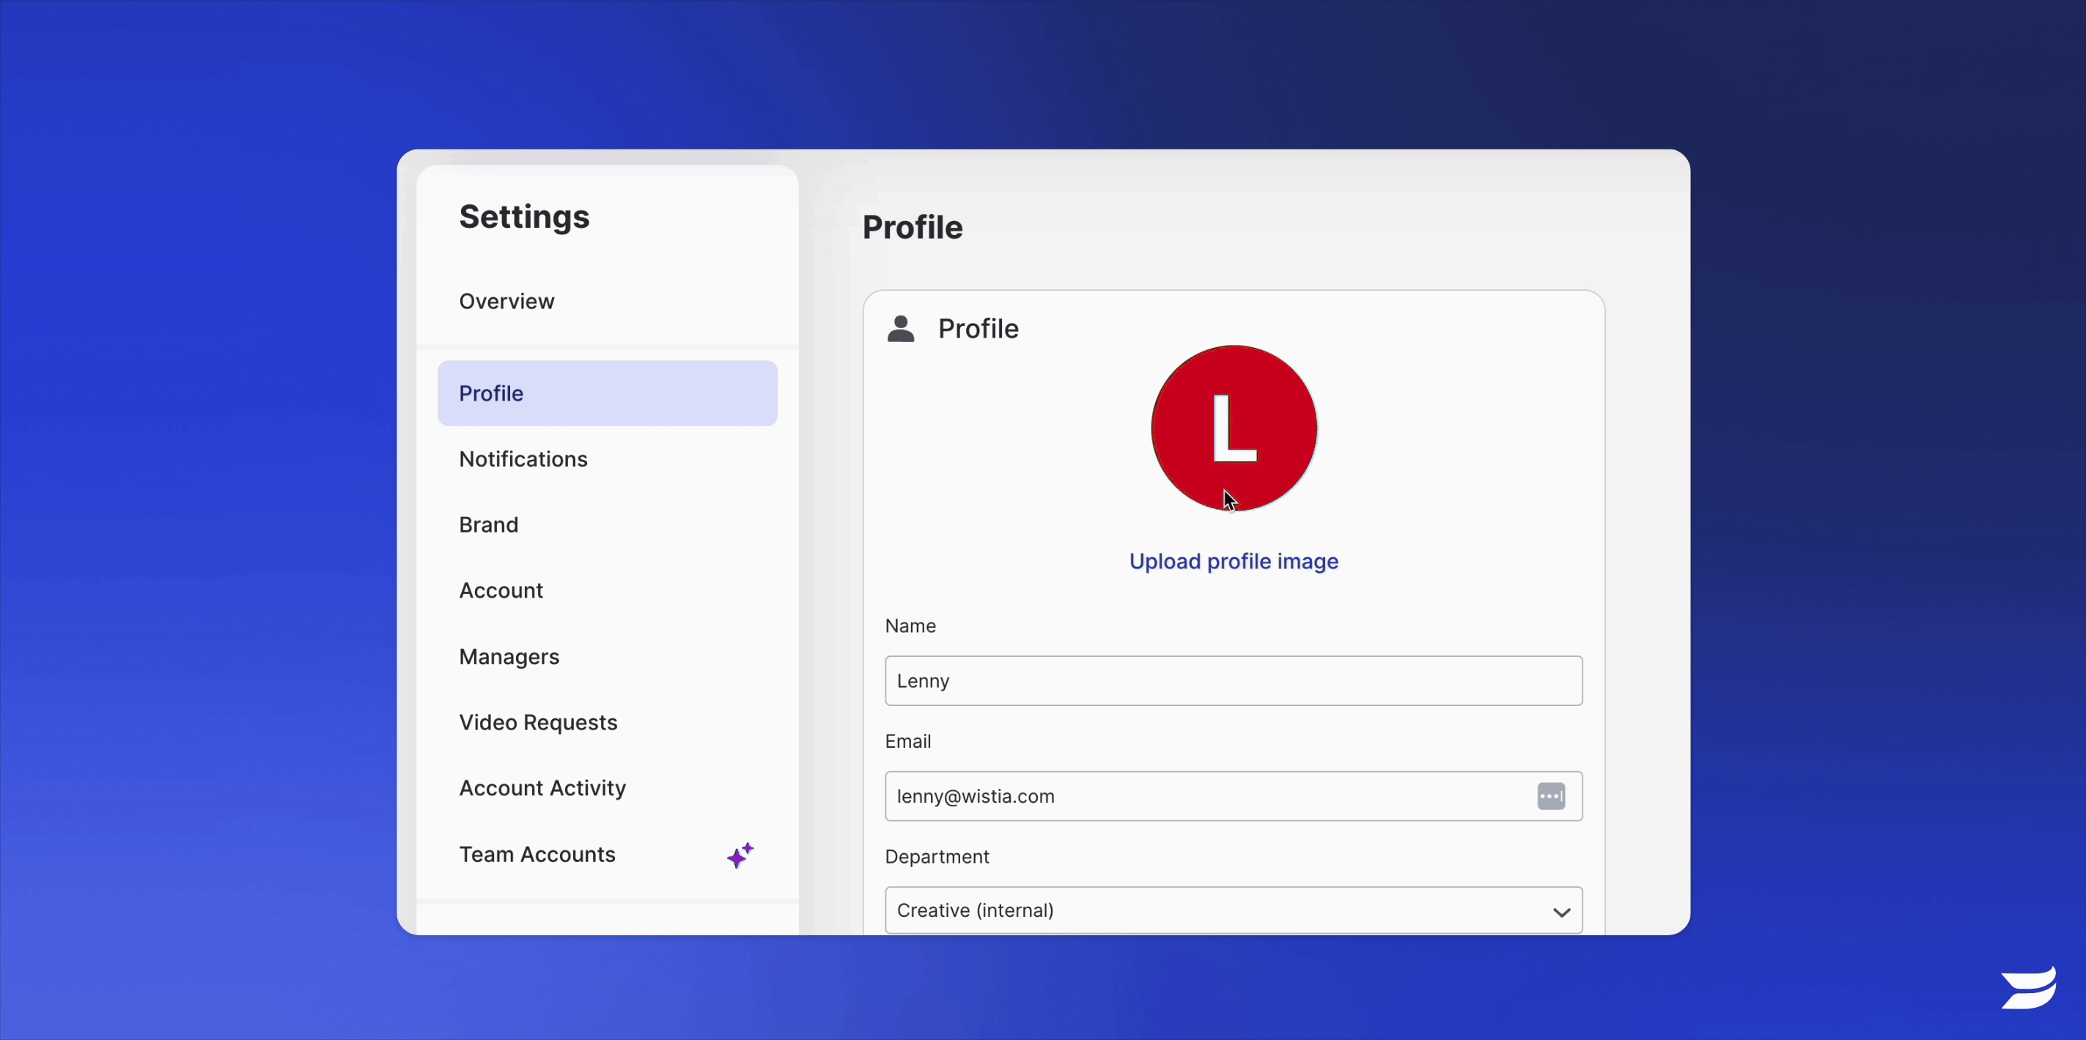This screenshot has width=2086, height=1040.
Task: Click the purple star icon beside Team Accounts
Action: coord(741,855)
